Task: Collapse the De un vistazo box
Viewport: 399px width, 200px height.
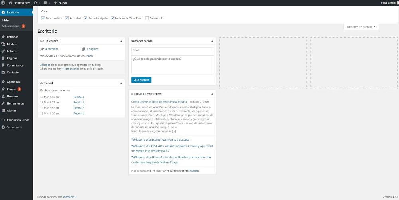Action: click(x=121, y=41)
